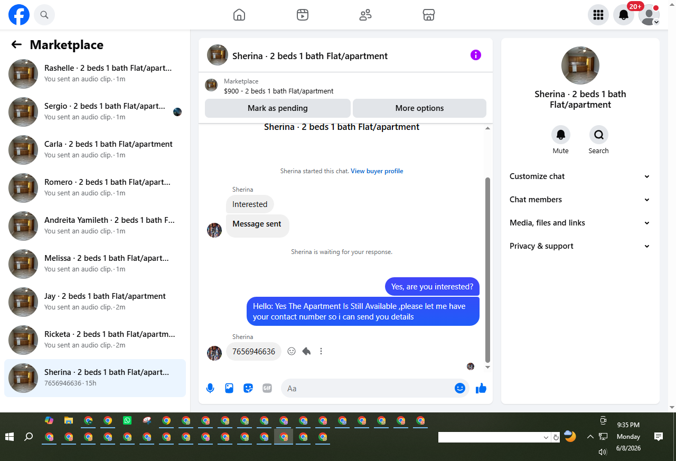Open WhatsApp from the taskbar
Image resolution: width=676 pixels, height=461 pixels.
(x=127, y=421)
